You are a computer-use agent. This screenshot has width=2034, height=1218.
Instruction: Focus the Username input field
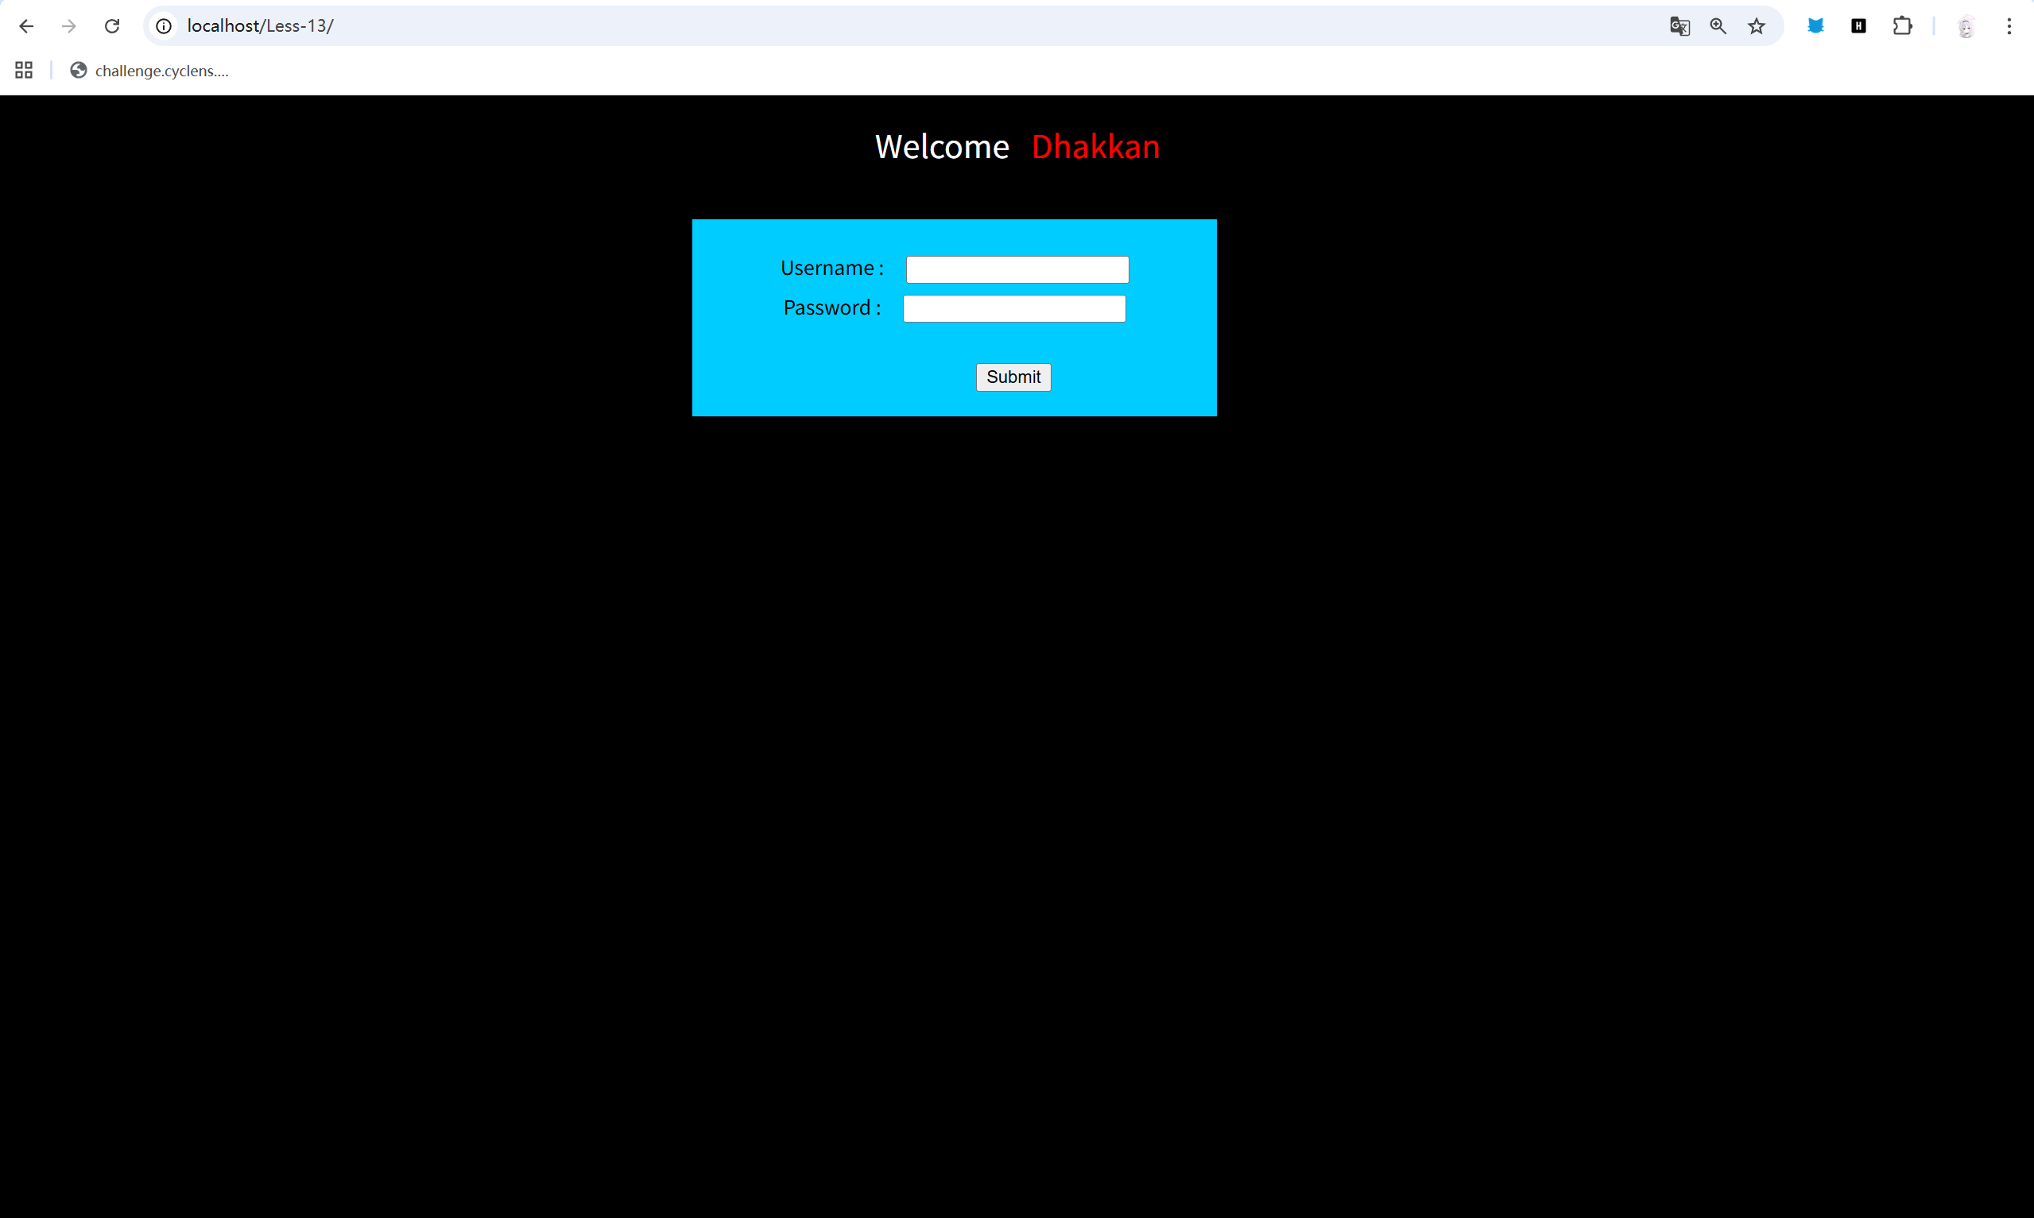tap(1017, 269)
